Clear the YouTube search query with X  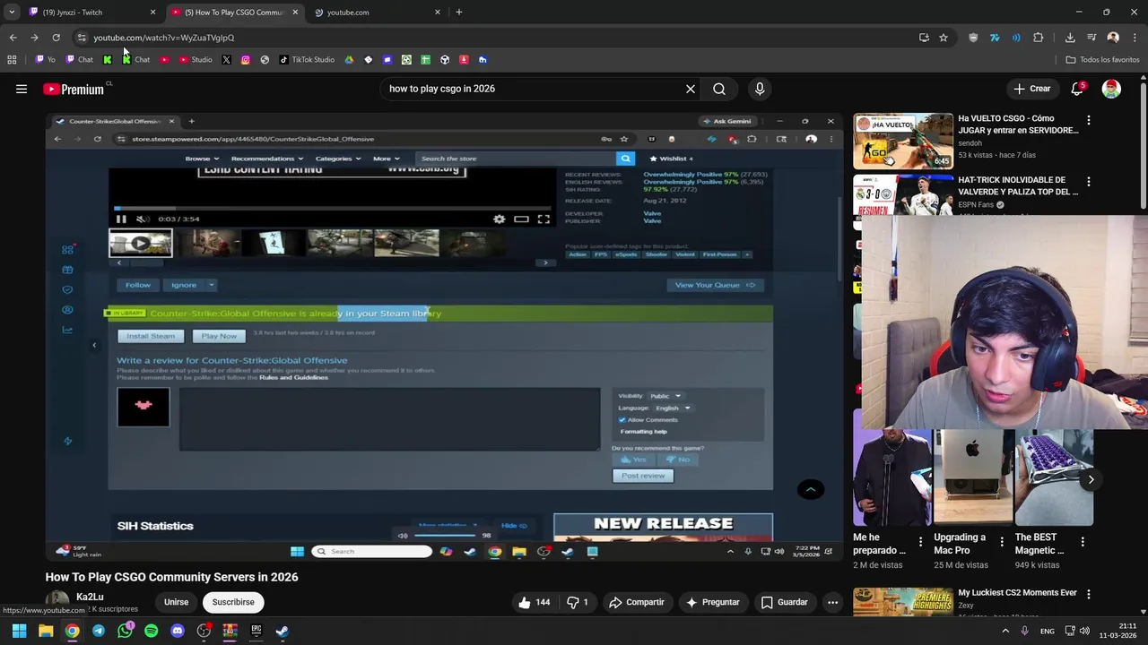click(691, 89)
